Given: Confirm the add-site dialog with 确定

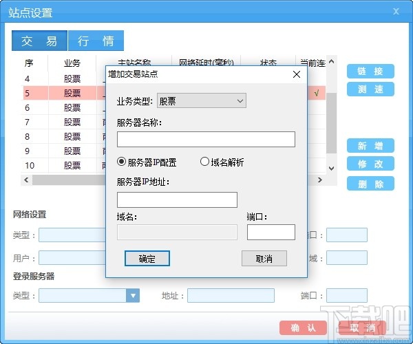Looking at the screenshot, I should [x=147, y=259].
